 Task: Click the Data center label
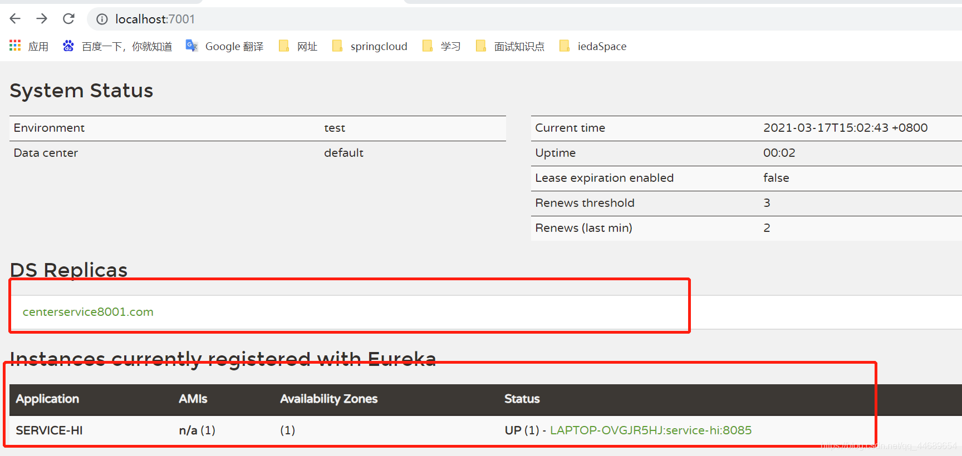pos(46,153)
